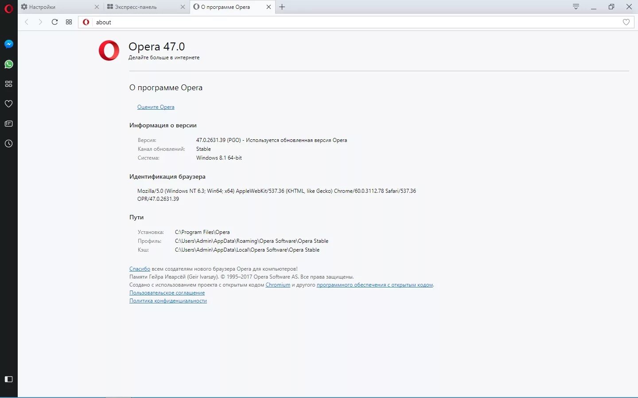Click the address field showing about
This screenshot has width=638, height=398.
point(357,22)
